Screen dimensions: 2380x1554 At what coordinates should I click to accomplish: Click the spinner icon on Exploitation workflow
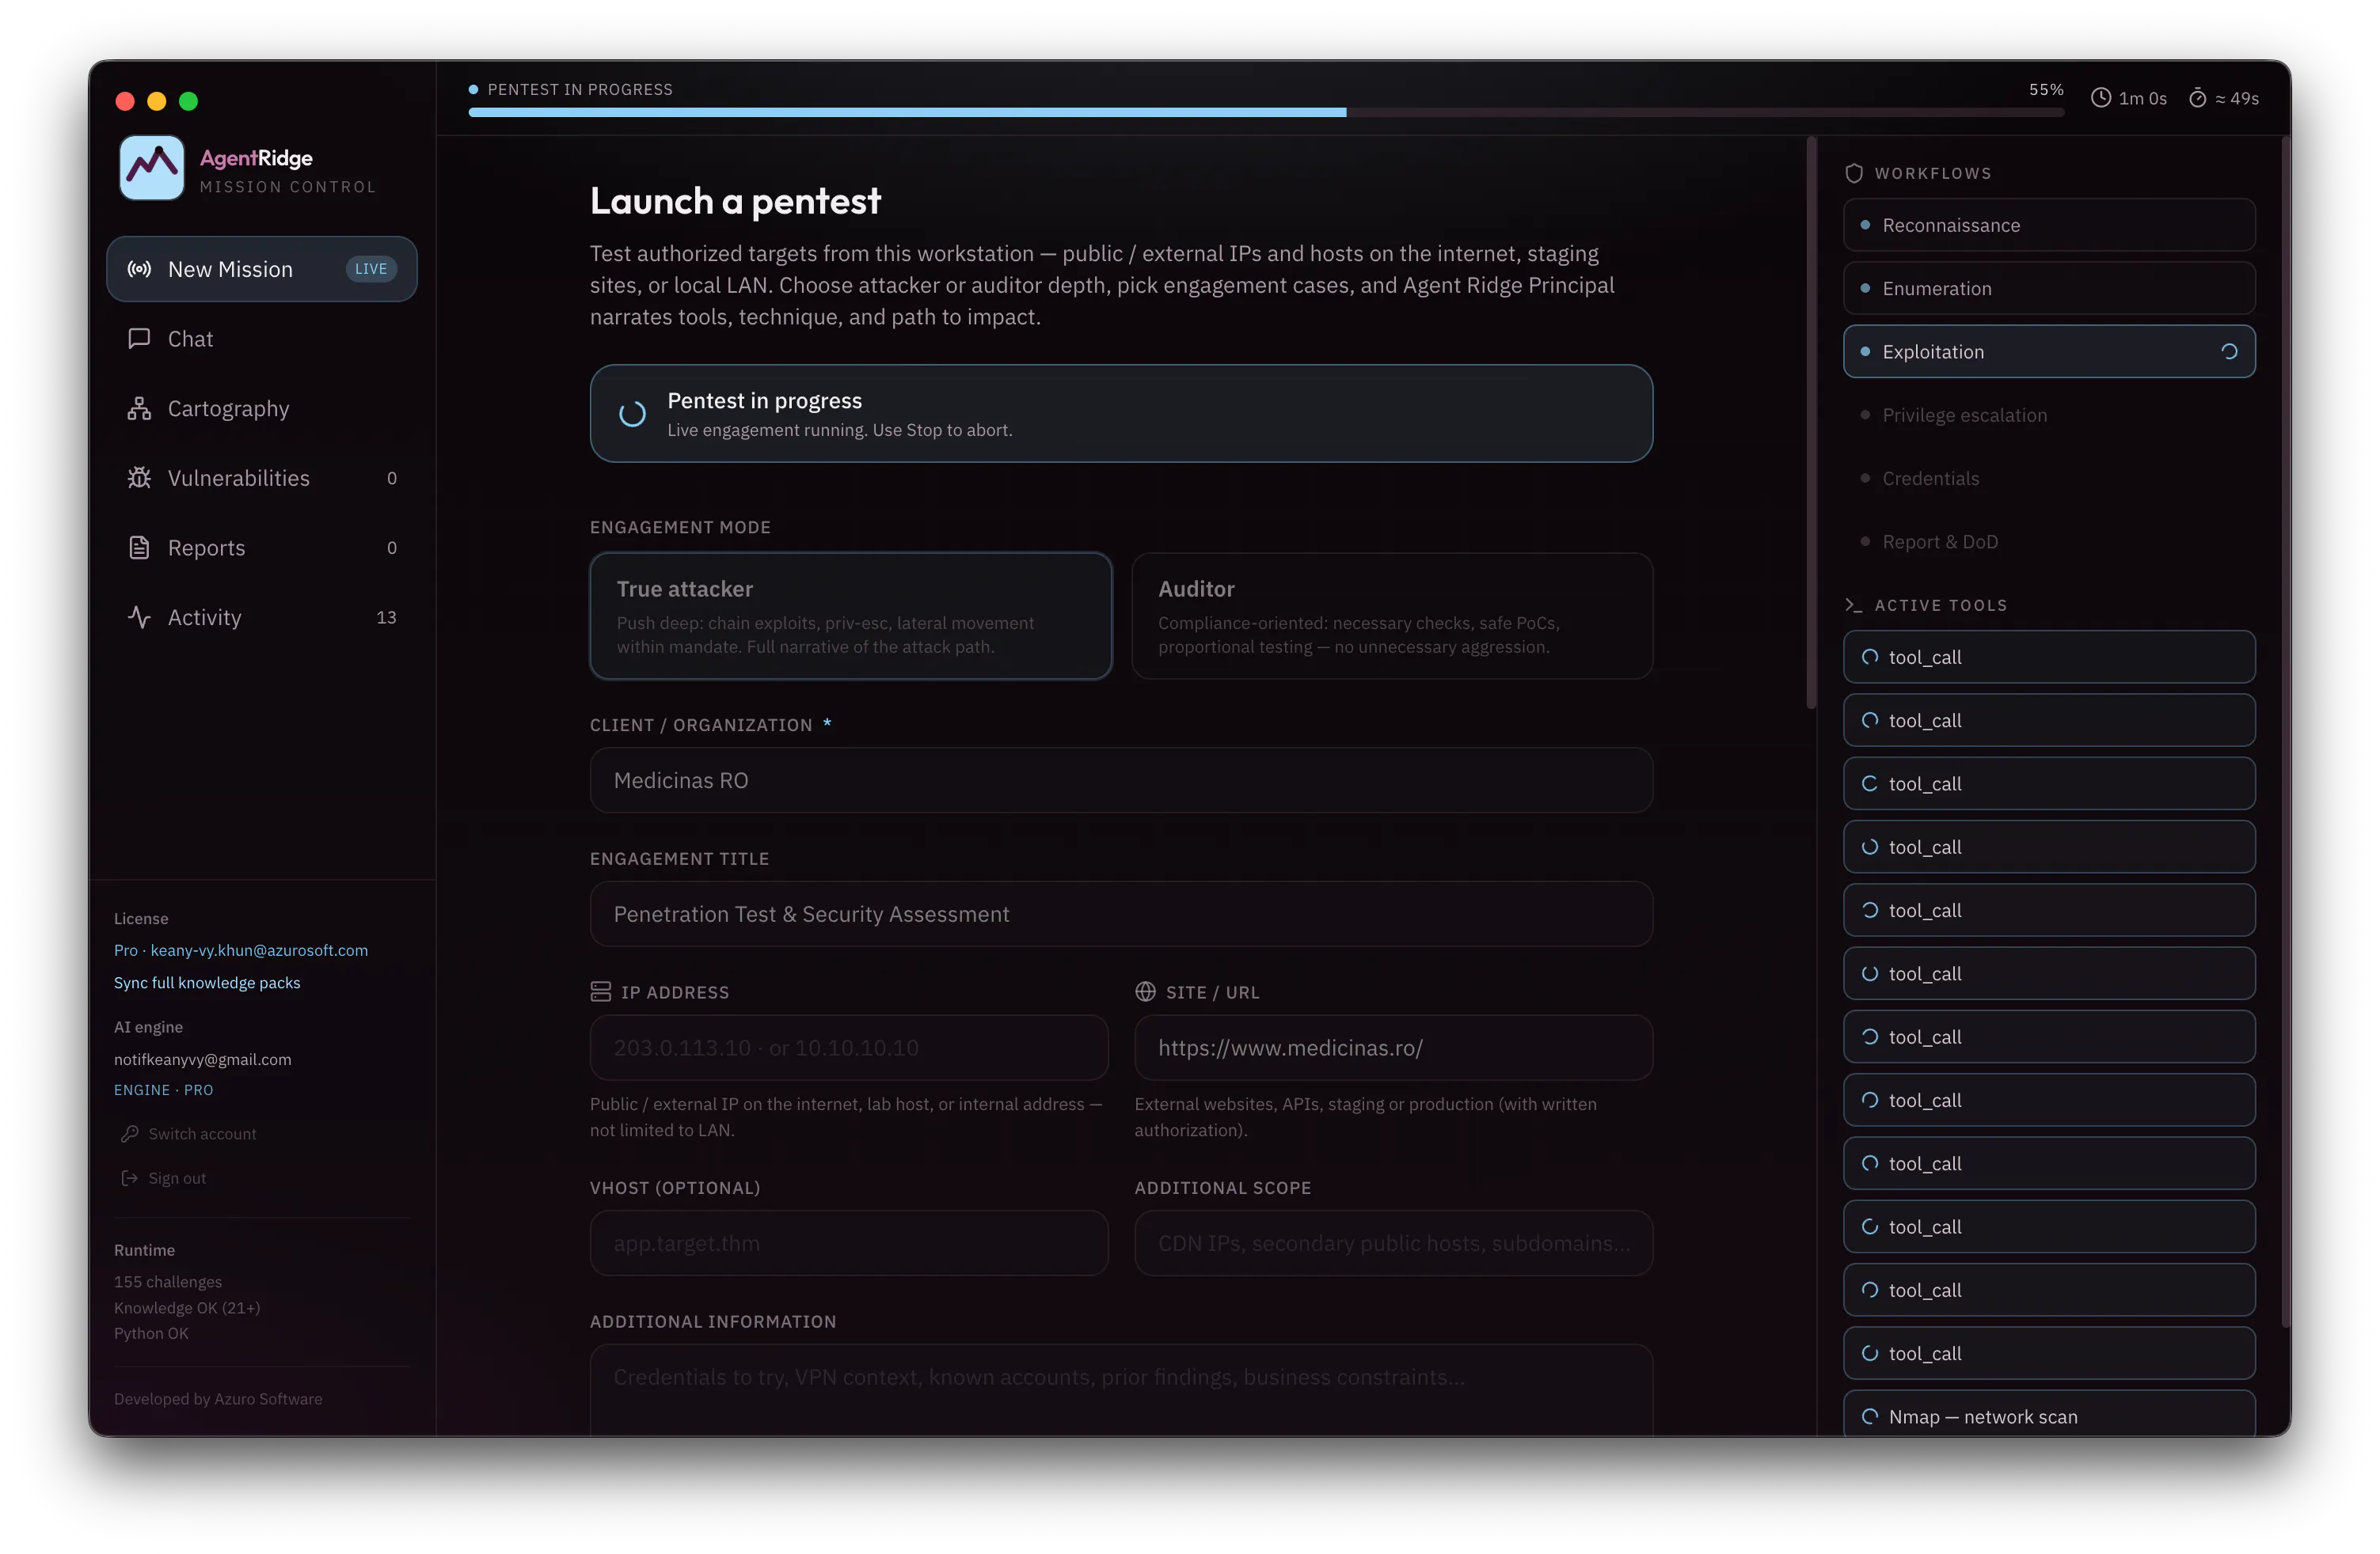coord(2229,352)
